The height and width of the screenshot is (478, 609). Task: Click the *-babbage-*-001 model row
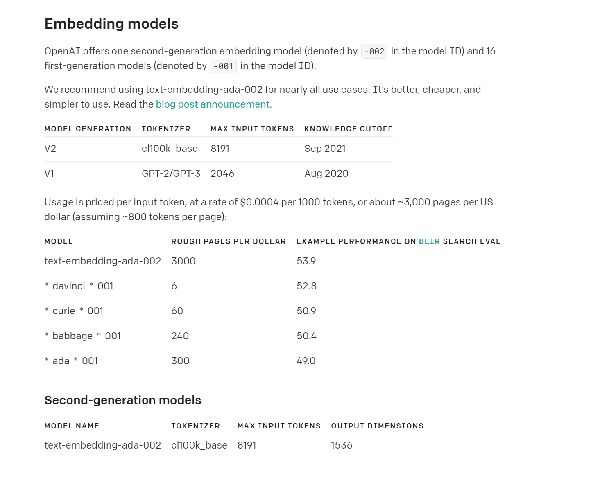click(273, 336)
